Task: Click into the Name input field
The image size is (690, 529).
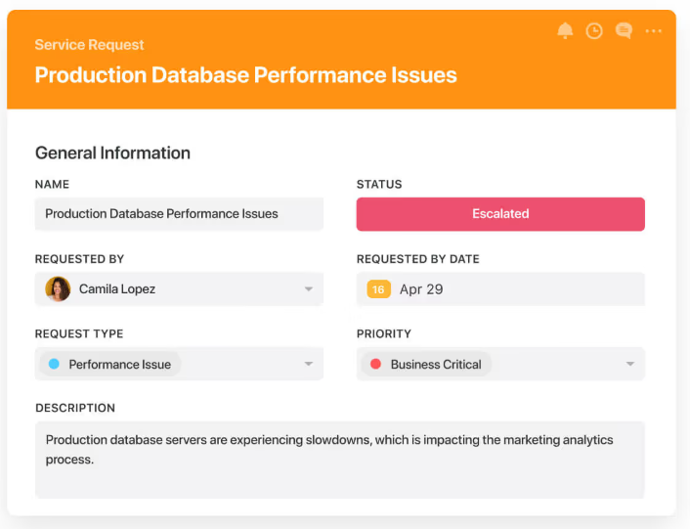Action: 179,214
